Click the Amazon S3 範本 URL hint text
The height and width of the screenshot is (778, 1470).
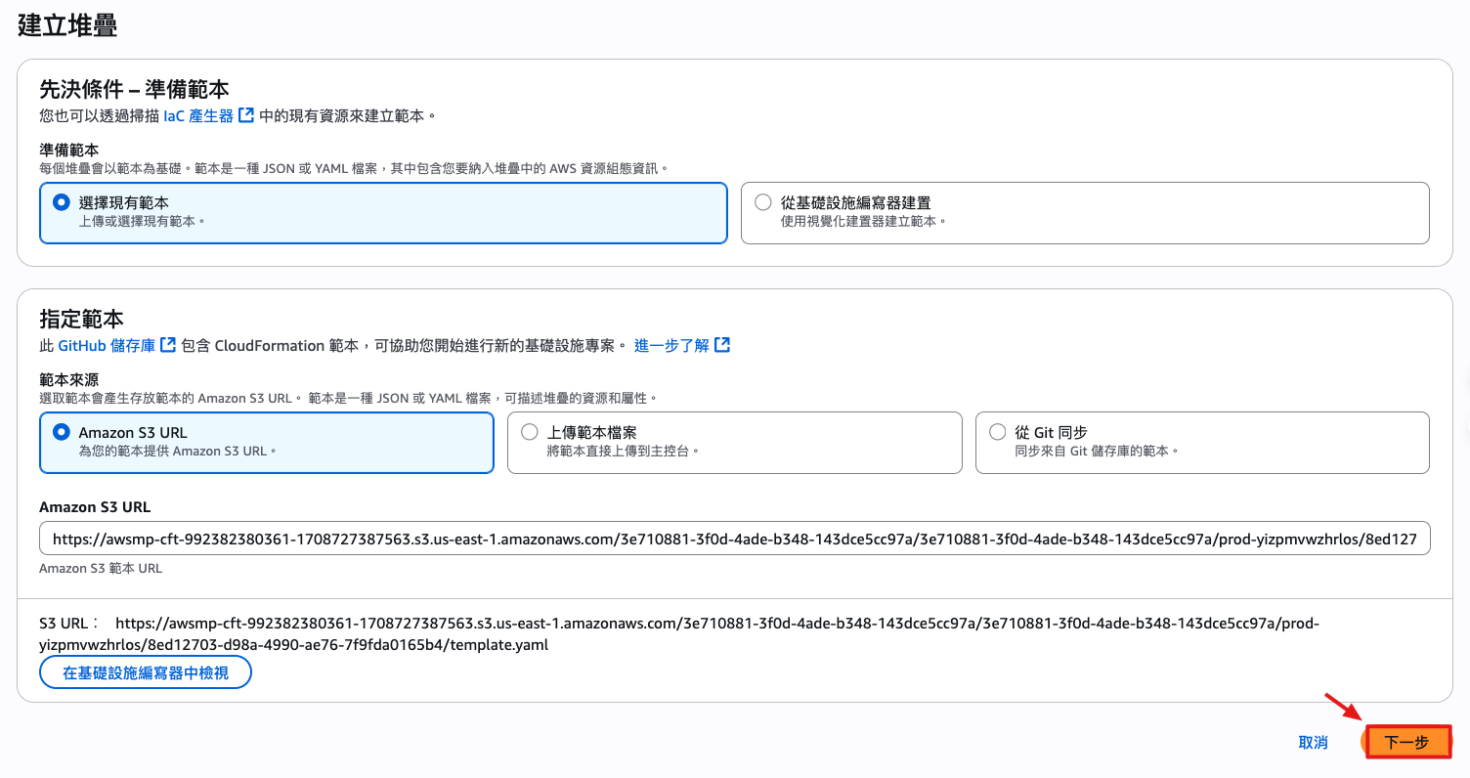[101, 568]
